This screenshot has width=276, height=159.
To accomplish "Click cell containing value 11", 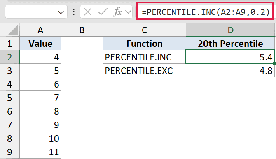I will pyautogui.click(x=40, y=152).
